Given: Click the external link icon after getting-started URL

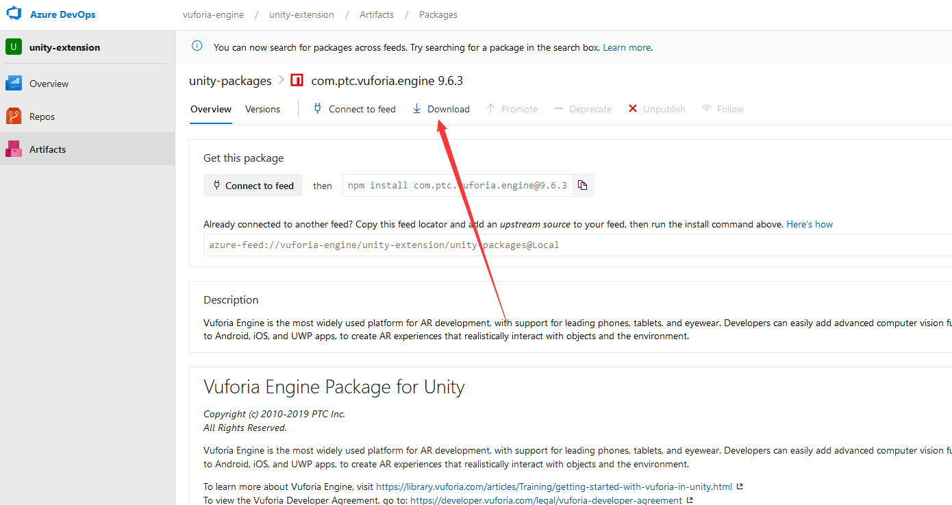Looking at the screenshot, I should (x=740, y=486).
